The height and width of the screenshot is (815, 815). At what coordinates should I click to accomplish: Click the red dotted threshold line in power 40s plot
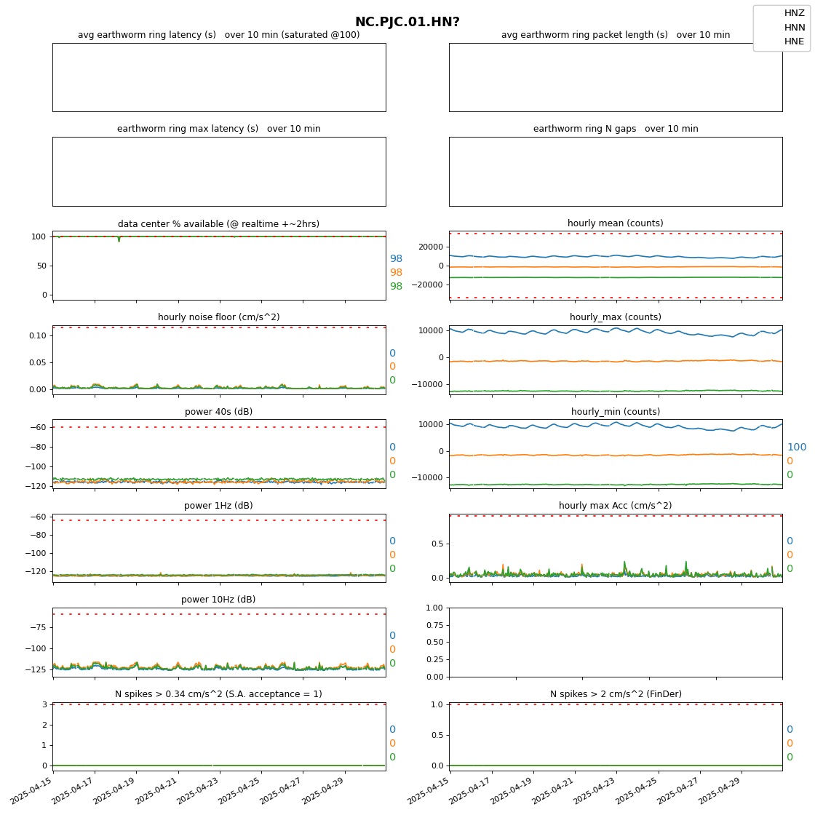[219, 427]
